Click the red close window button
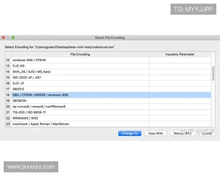This screenshot has height=176, width=220. (x=3, y=37)
